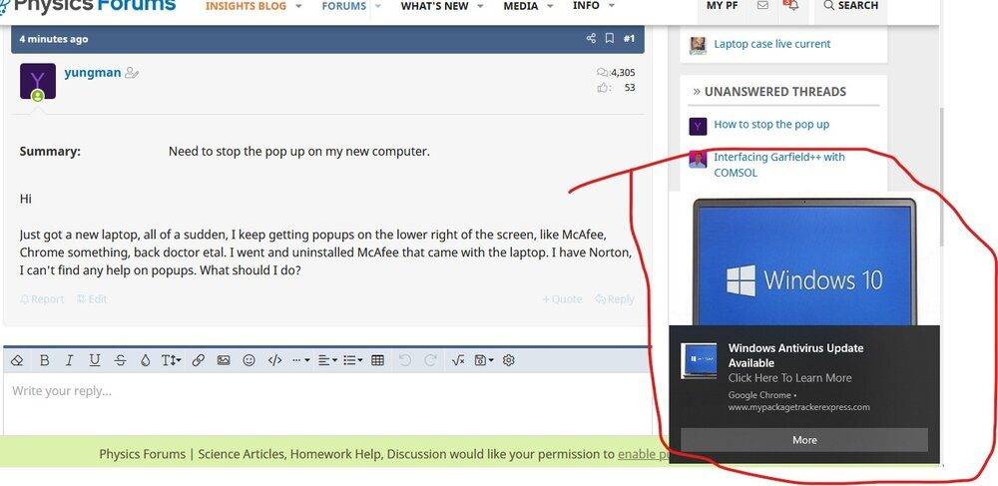Open the INFO menu item
The height and width of the screenshot is (486, 998).
(586, 6)
